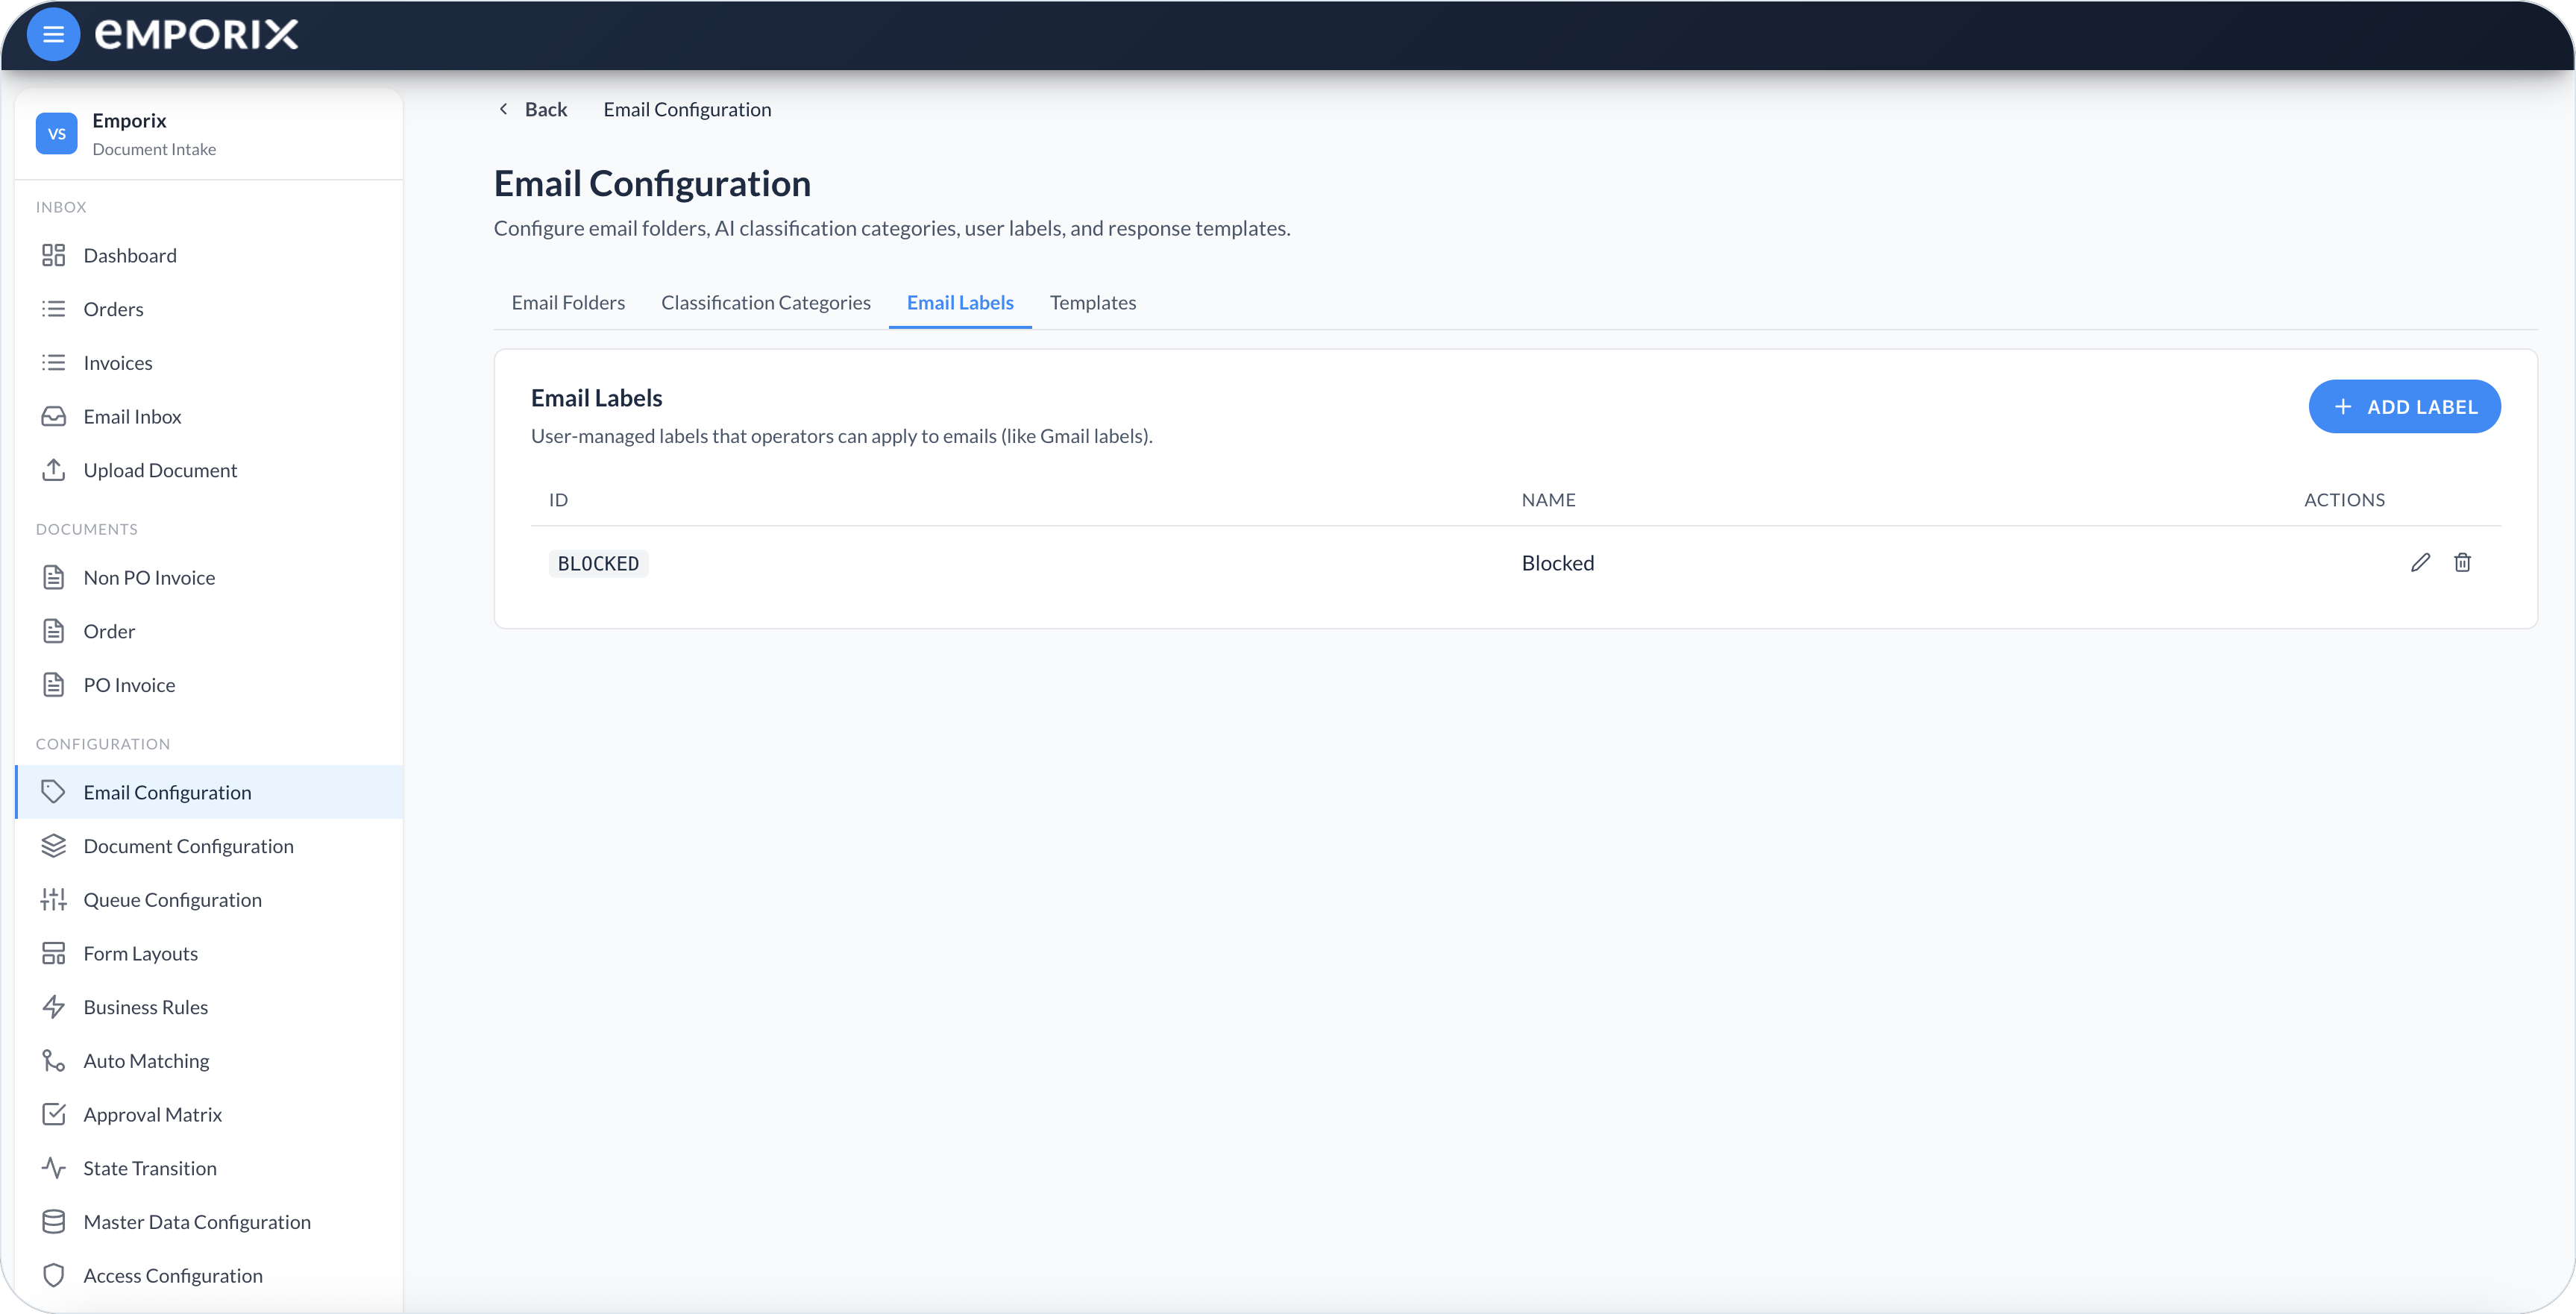Delete the Blocked label with trash icon
2576x1314 pixels.
2462,563
